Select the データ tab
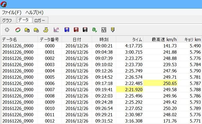This screenshot has width=202, height=124. coord(25,20)
